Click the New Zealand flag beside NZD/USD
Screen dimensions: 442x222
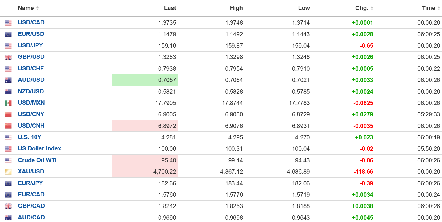point(8,92)
